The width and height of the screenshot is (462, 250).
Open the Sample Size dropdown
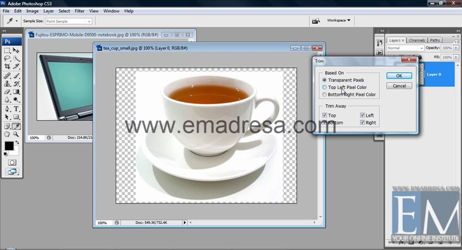pos(68,21)
